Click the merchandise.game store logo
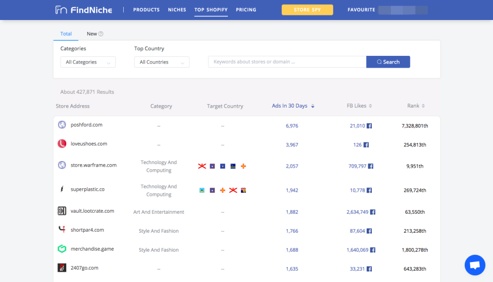 (x=62, y=249)
